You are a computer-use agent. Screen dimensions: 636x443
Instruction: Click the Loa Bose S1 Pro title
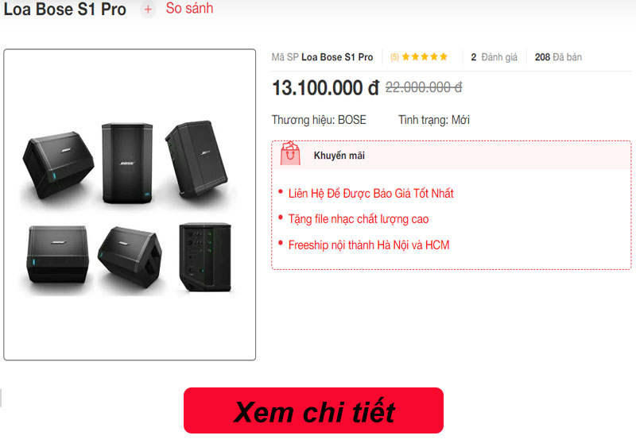[x=65, y=9]
